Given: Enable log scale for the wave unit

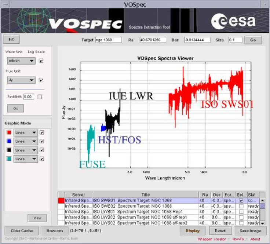Looking at the screenshot, I should point(41,61).
